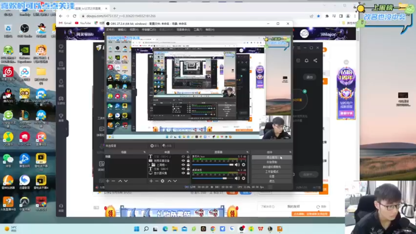Pop out the Audio Mixer dock panel
Viewport: 416px width, 234px height.
(248, 152)
